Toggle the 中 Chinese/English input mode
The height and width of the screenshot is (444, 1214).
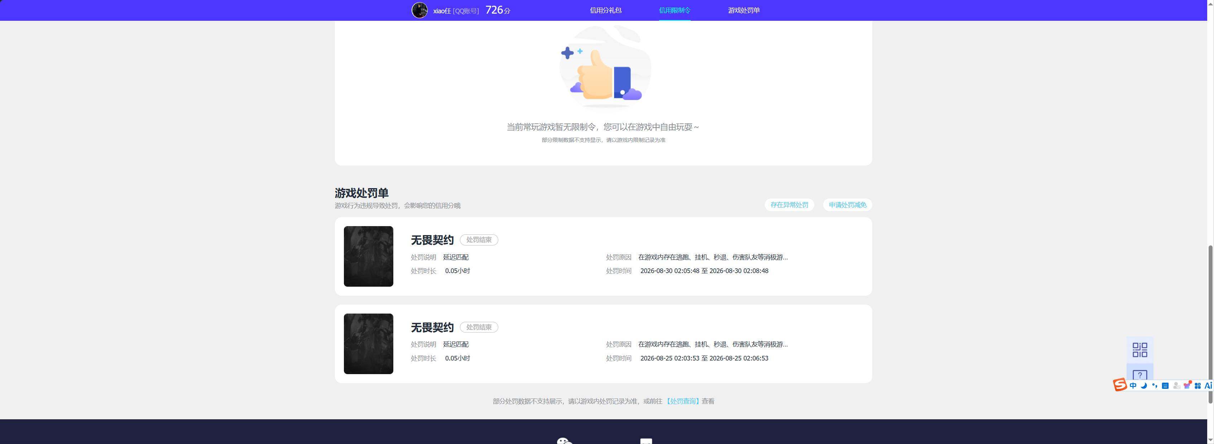1133,386
